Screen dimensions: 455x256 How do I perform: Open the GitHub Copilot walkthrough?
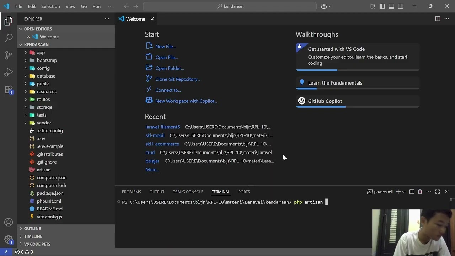(358, 101)
